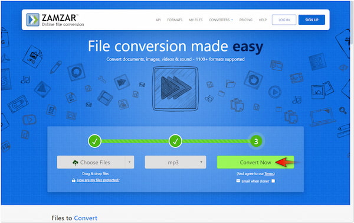
Task: Click the Choose Files button
Action: pos(91,162)
